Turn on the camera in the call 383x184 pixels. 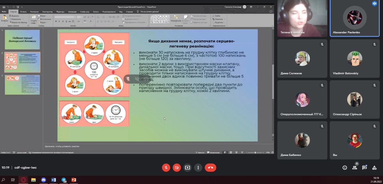click(x=177, y=168)
